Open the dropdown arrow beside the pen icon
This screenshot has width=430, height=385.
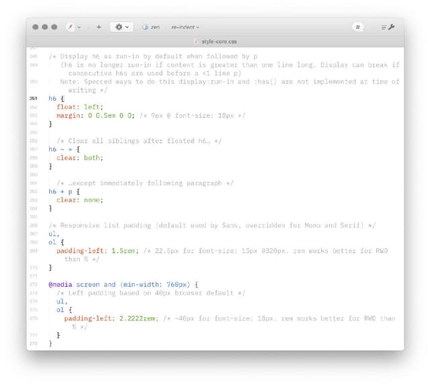point(79,28)
